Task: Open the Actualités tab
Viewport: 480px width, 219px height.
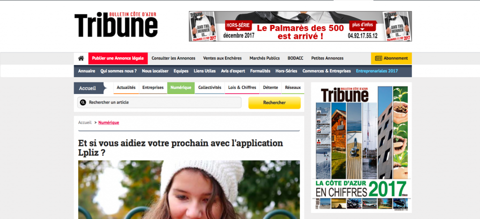Action: click(126, 88)
